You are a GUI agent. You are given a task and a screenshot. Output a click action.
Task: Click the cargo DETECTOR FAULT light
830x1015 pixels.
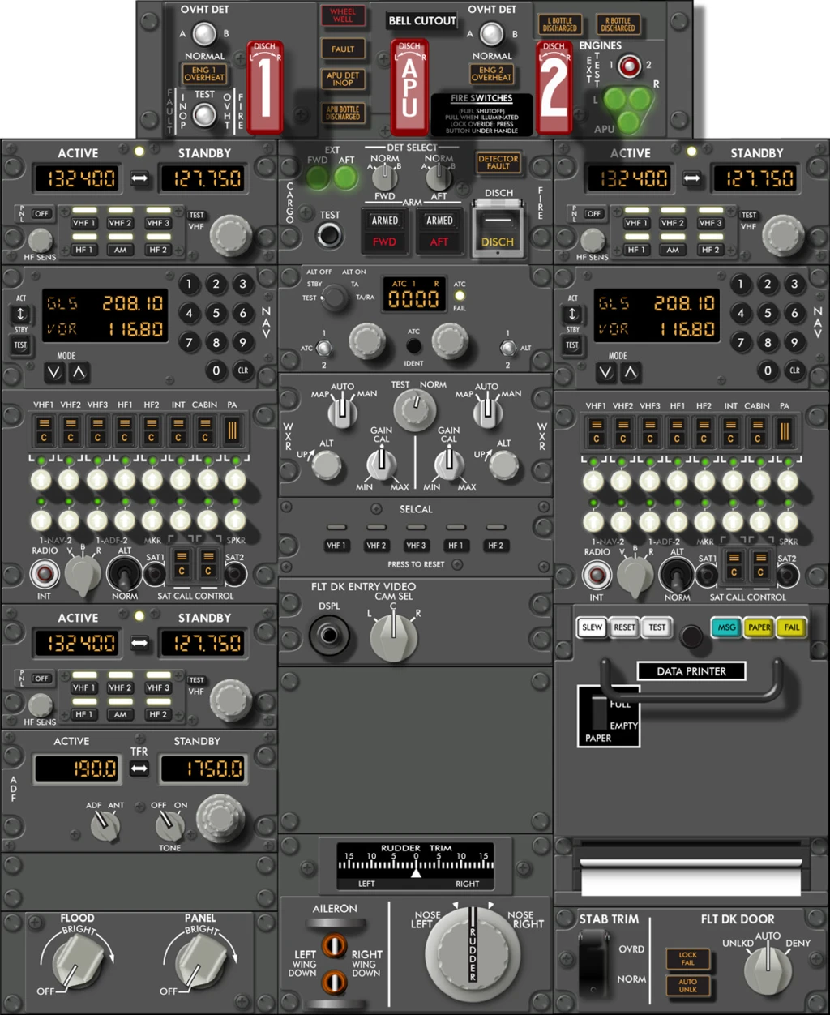click(498, 162)
